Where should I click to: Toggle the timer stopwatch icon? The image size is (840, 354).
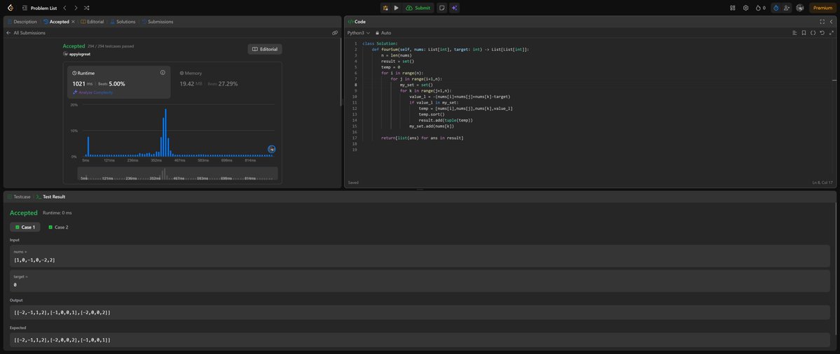click(x=776, y=8)
